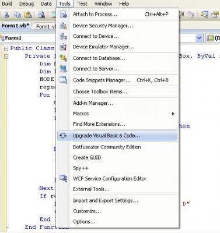This screenshot has width=220, height=233.
Task: Open the Test menu
Action: click(82, 3)
